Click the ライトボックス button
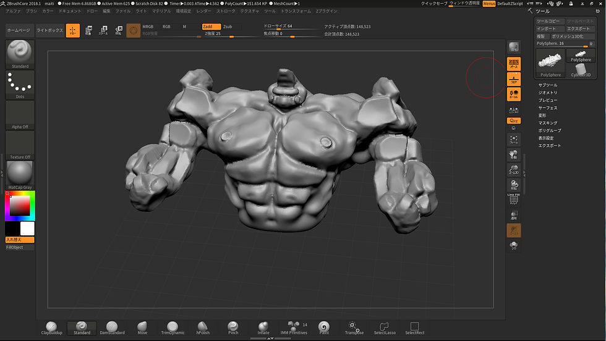 (49, 30)
